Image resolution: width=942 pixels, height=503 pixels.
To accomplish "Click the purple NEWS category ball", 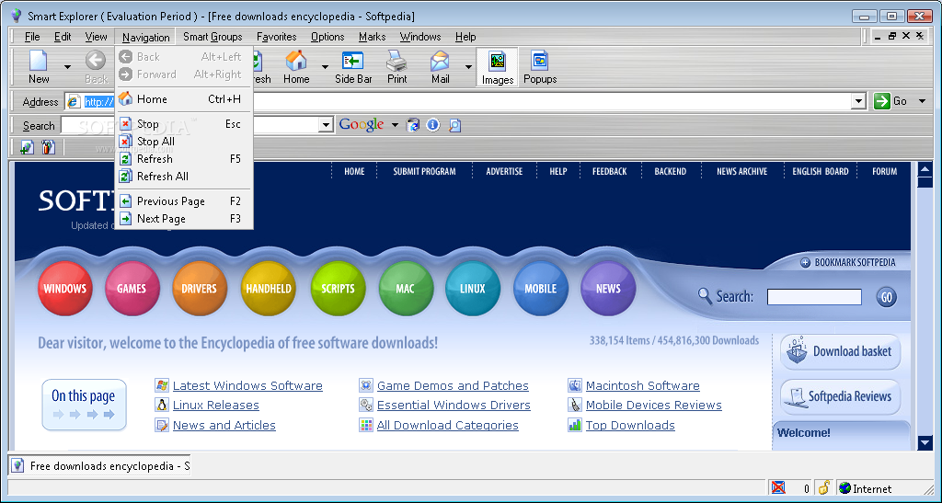I will pos(608,289).
